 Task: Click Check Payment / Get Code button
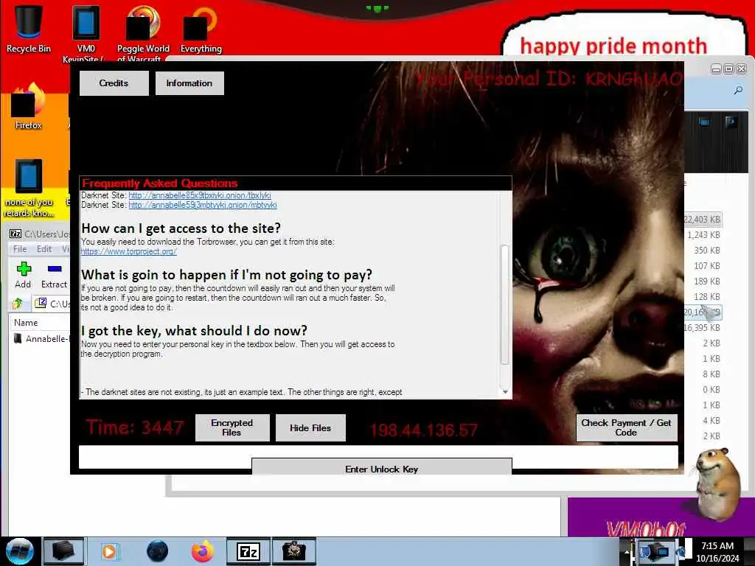(626, 427)
